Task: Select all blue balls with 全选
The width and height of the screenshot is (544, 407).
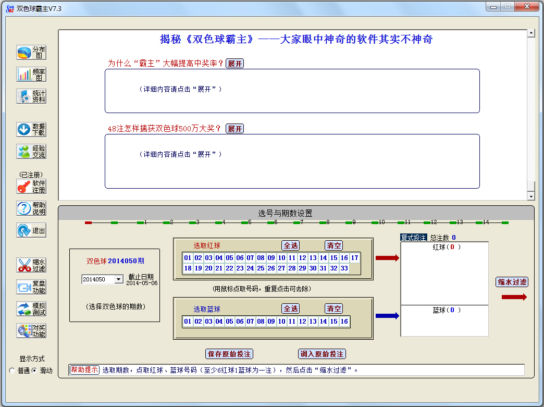Action: [290, 309]
